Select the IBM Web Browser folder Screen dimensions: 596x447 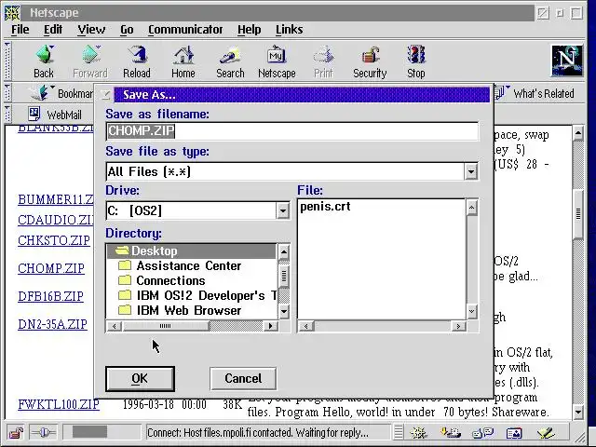pyautogui.click(x=192, y=310)
